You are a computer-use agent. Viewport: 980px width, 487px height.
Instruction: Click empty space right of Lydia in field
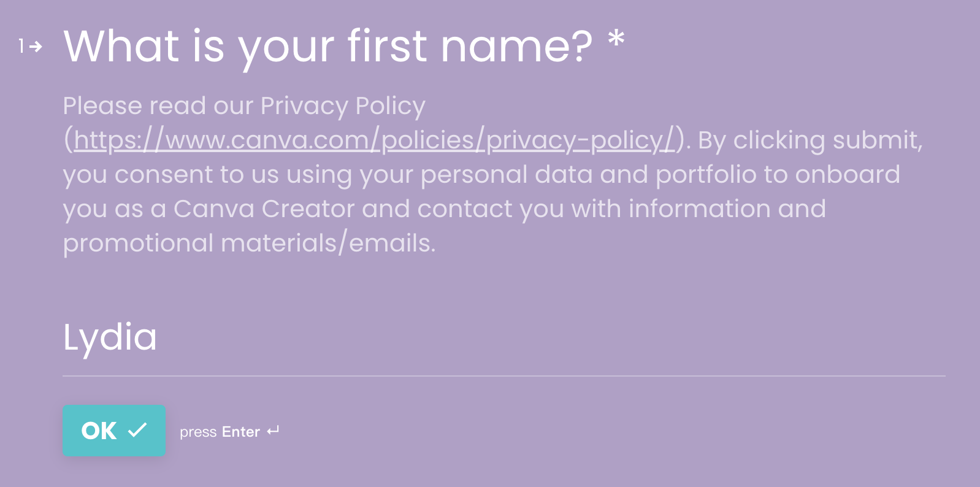[552, 338]
